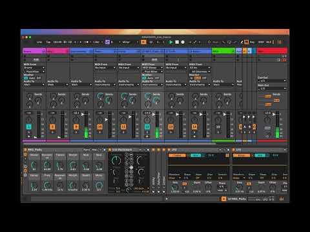The width and height of the screenshot is (310, 232).
Task: Click the orange clip icon beside 12-MK2_Pads status
Action: (224, 199)
